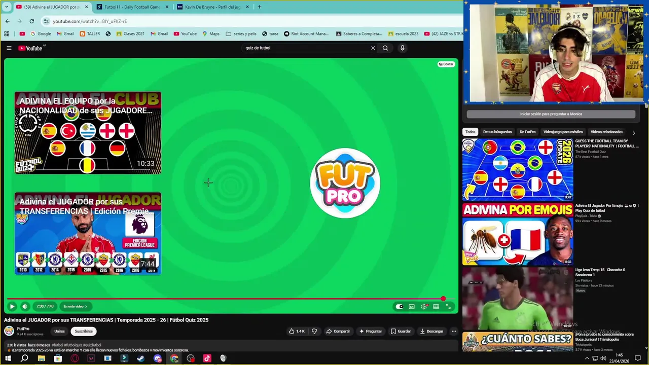Open the FutPro channel name link

coord(23,328)
